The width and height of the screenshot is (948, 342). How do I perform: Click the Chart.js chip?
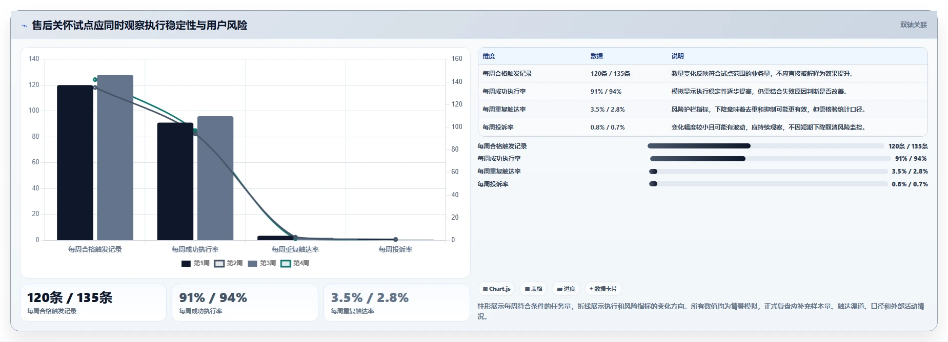(496, 289)
